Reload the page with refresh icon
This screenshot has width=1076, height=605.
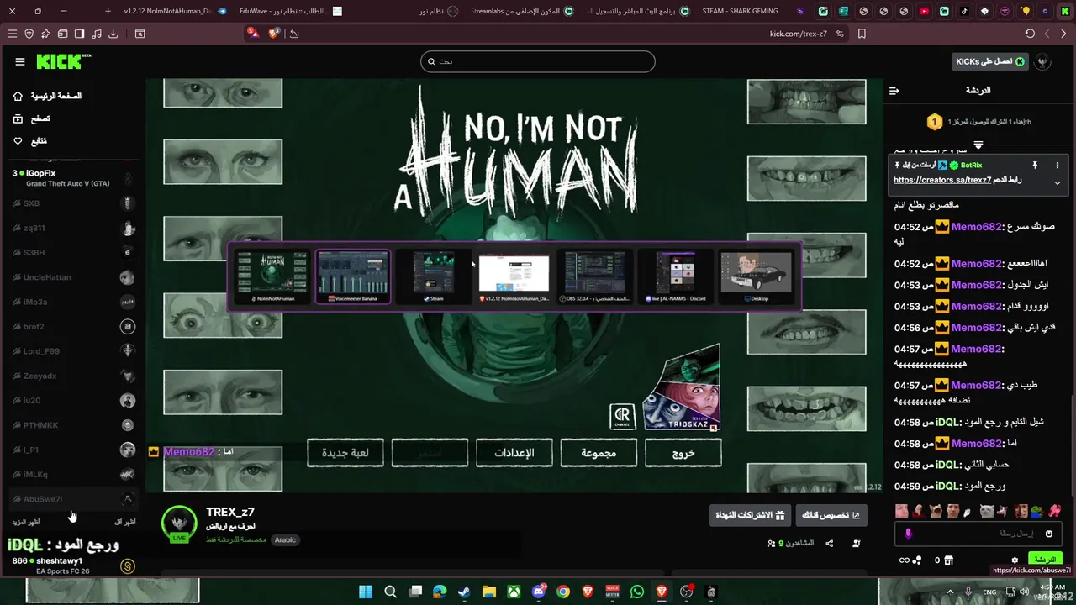(1030, 34)
